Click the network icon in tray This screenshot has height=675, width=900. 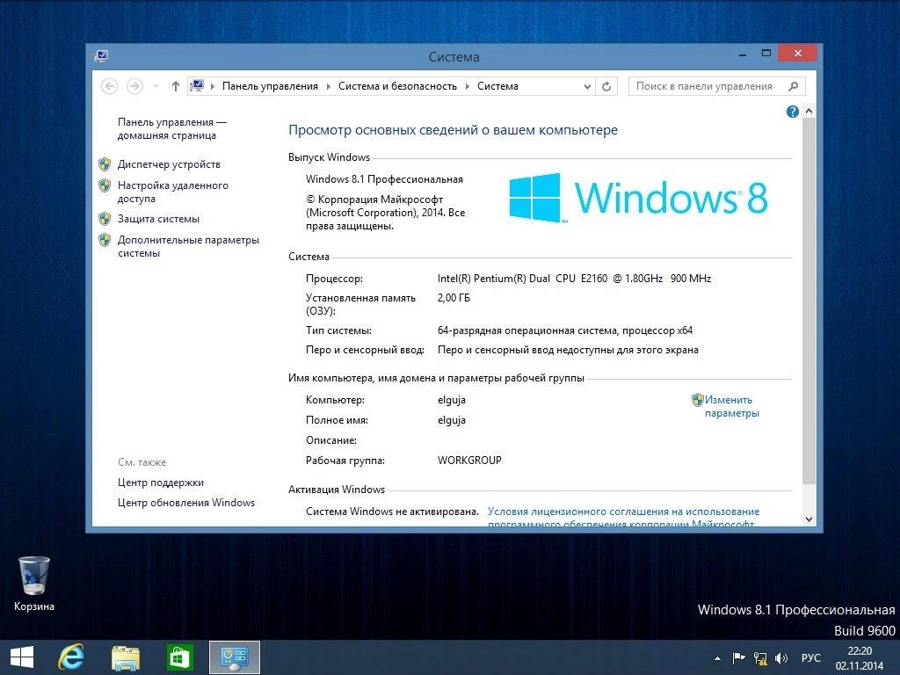coord(760,657)
